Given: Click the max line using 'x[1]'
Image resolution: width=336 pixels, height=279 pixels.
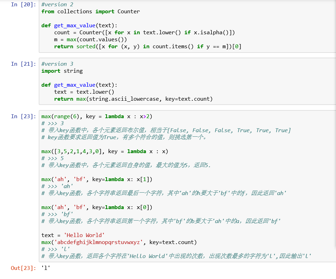Looking at the screenshot, I should point(97,179).
